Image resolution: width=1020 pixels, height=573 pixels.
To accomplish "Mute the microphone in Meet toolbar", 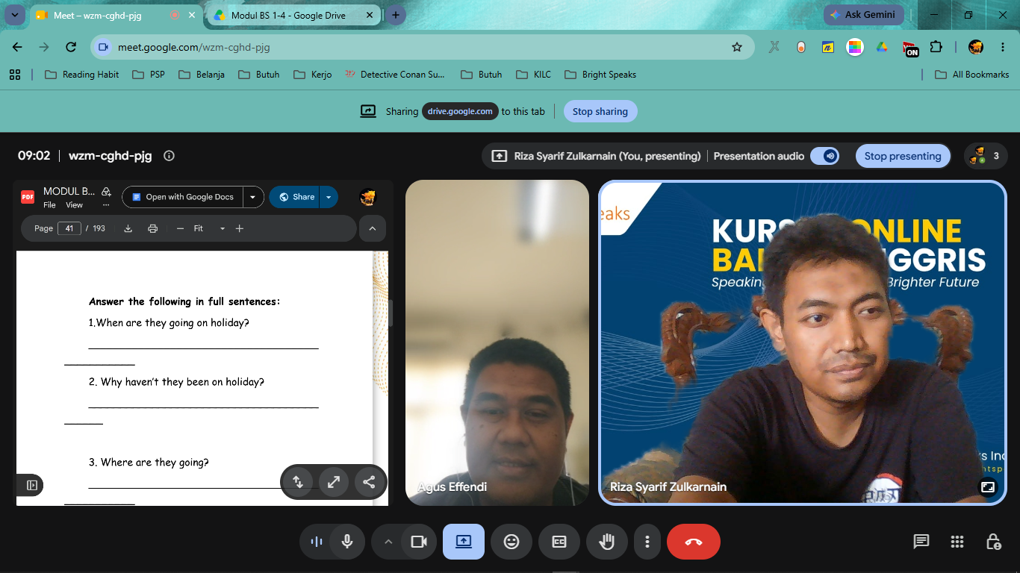I will [347, 542].
